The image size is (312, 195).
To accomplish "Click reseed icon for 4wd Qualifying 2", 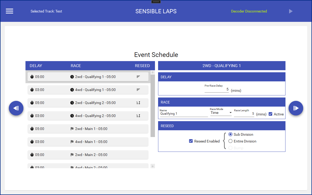I will [138, 116].
